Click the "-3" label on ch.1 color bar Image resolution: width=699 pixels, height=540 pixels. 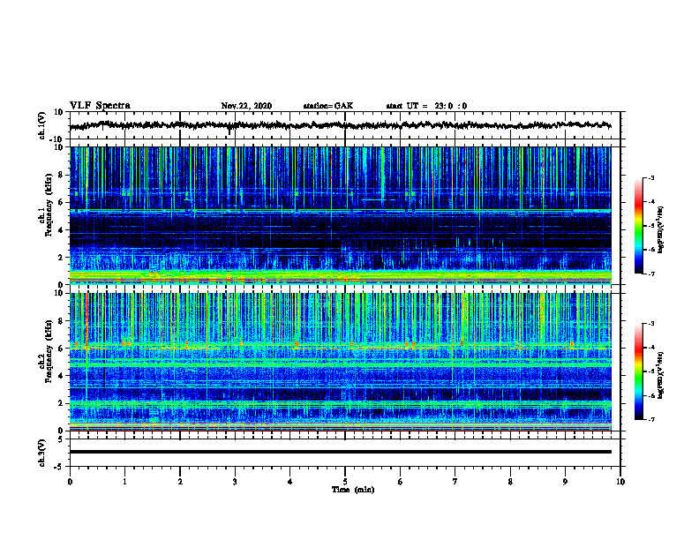coord(650,178)
